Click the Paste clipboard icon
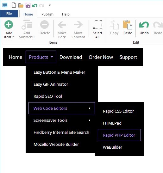Image resolution: width=163 pixels, height=173 pixels. coord(128,25)
